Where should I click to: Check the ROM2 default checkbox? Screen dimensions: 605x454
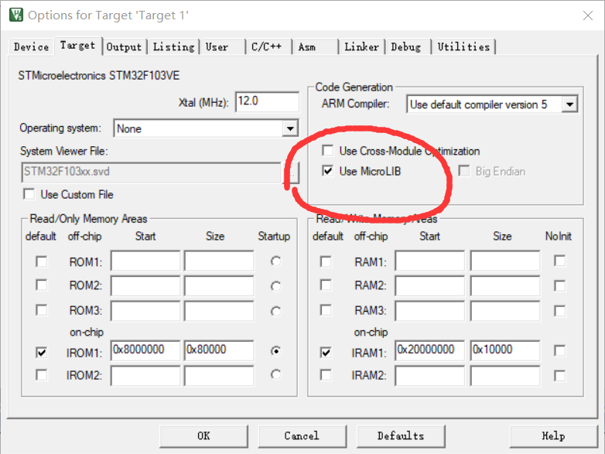tap(41, 285)
